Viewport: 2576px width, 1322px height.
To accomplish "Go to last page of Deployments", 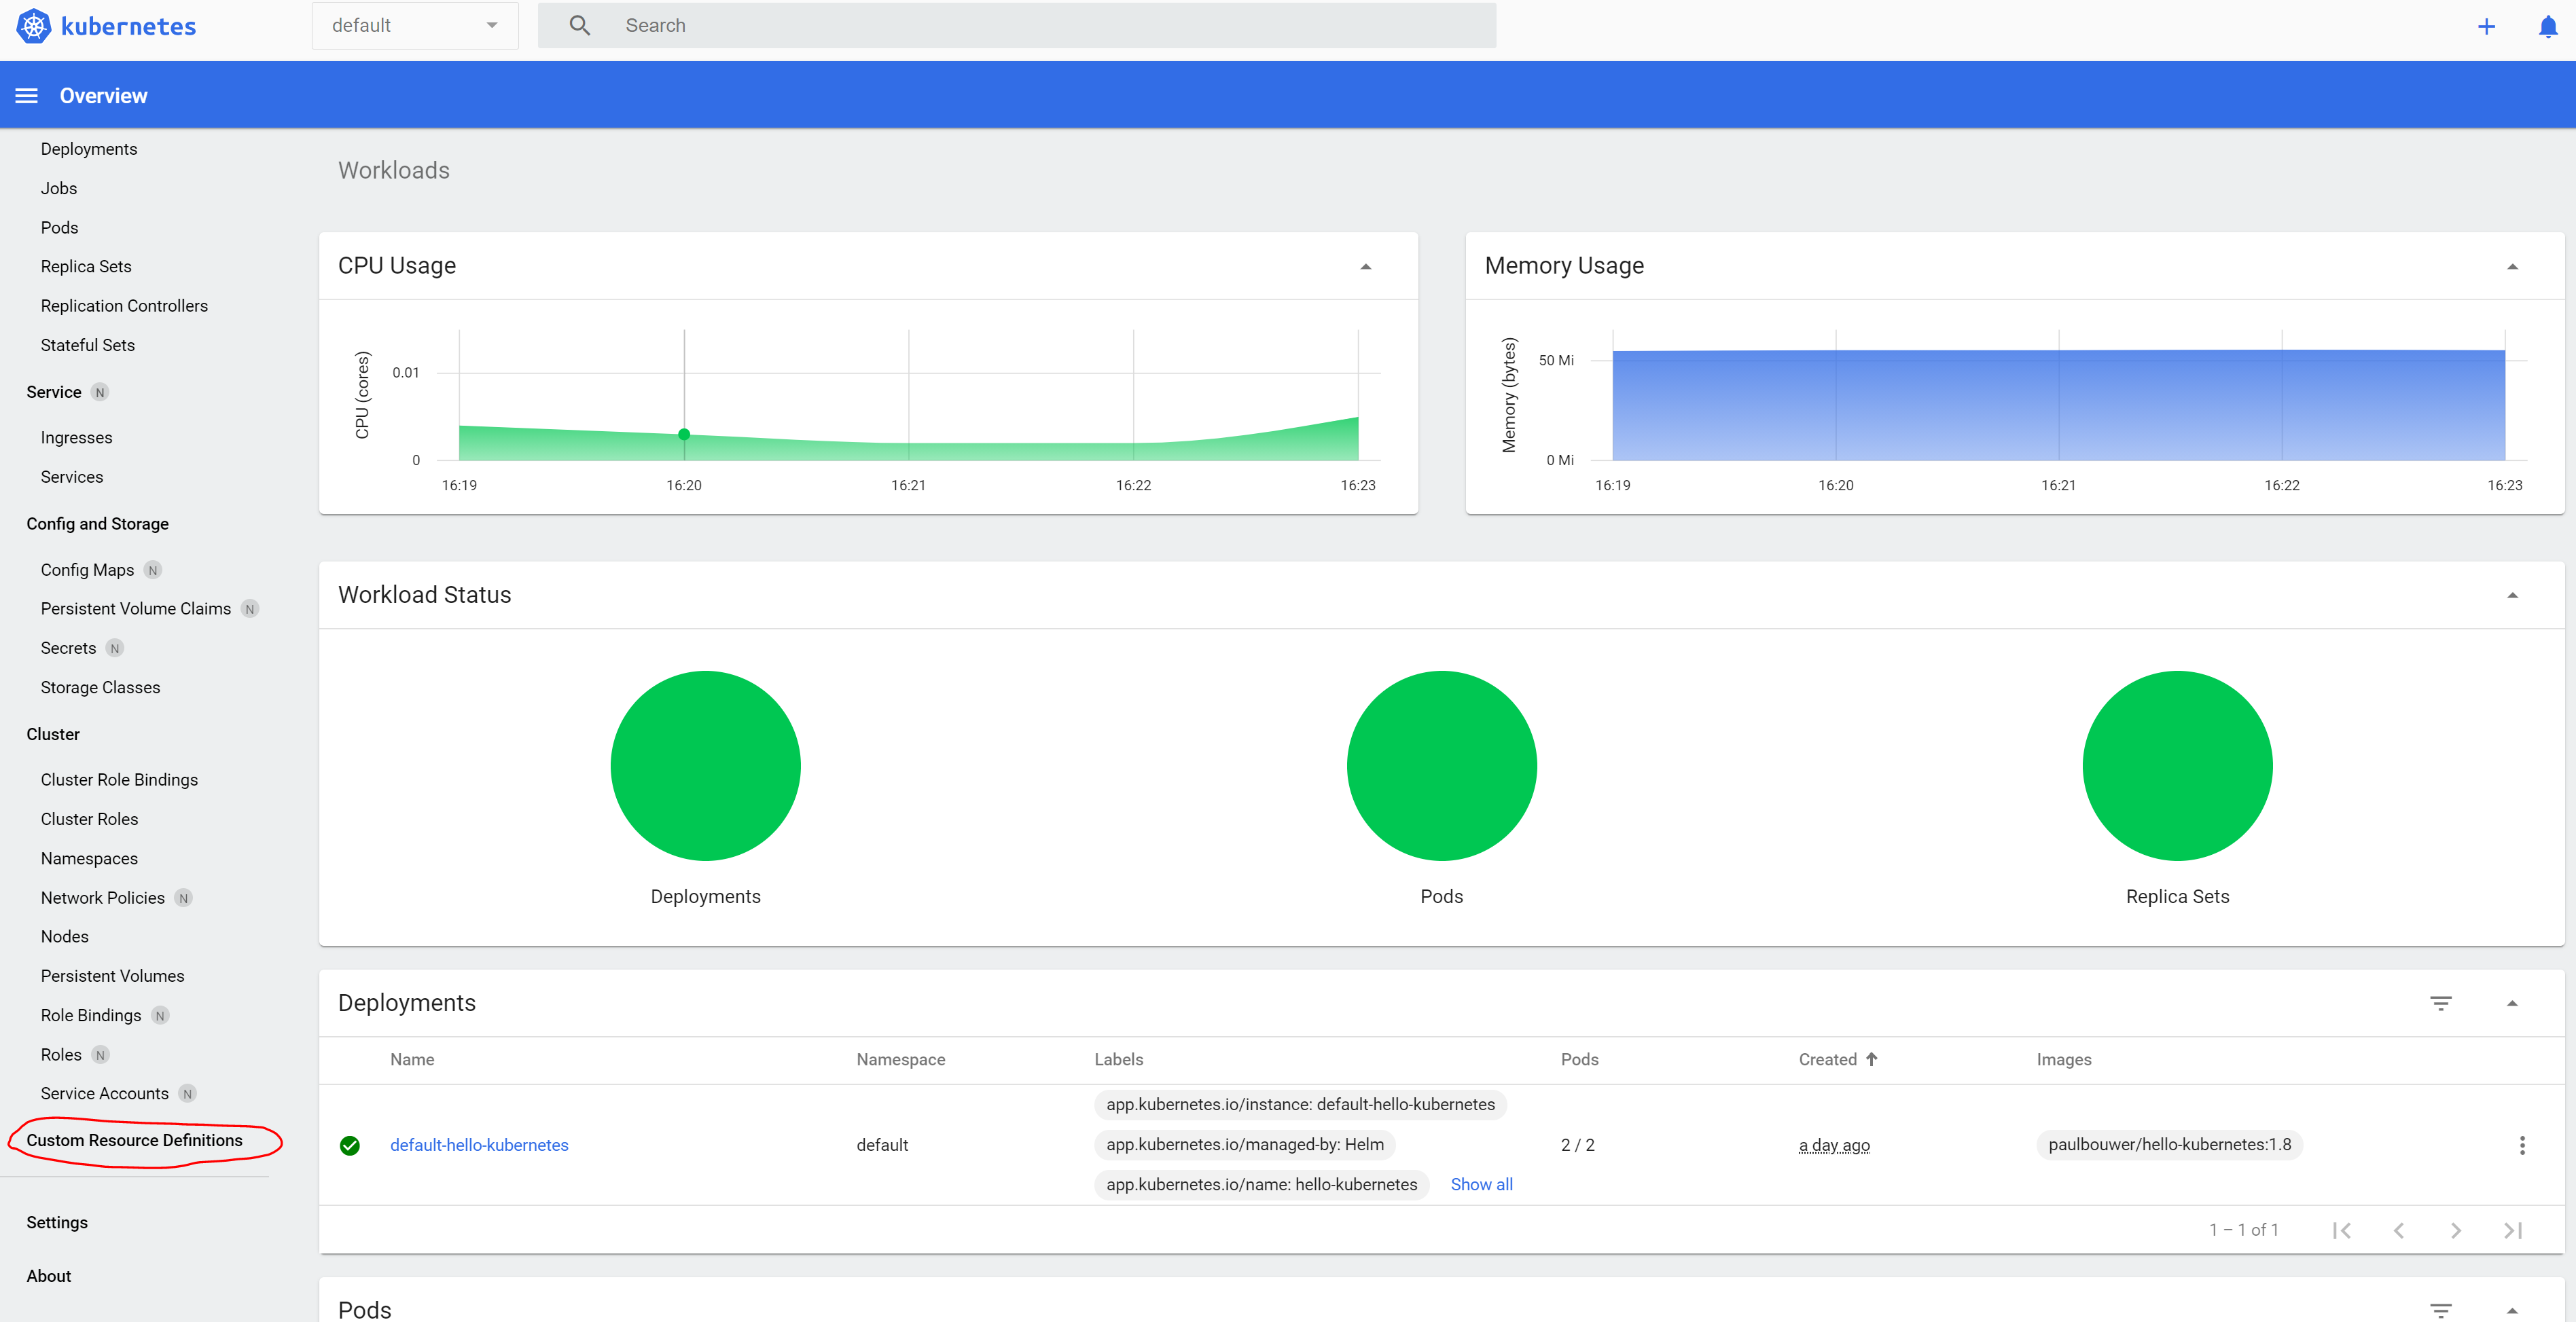I will click(2513, 1230).
